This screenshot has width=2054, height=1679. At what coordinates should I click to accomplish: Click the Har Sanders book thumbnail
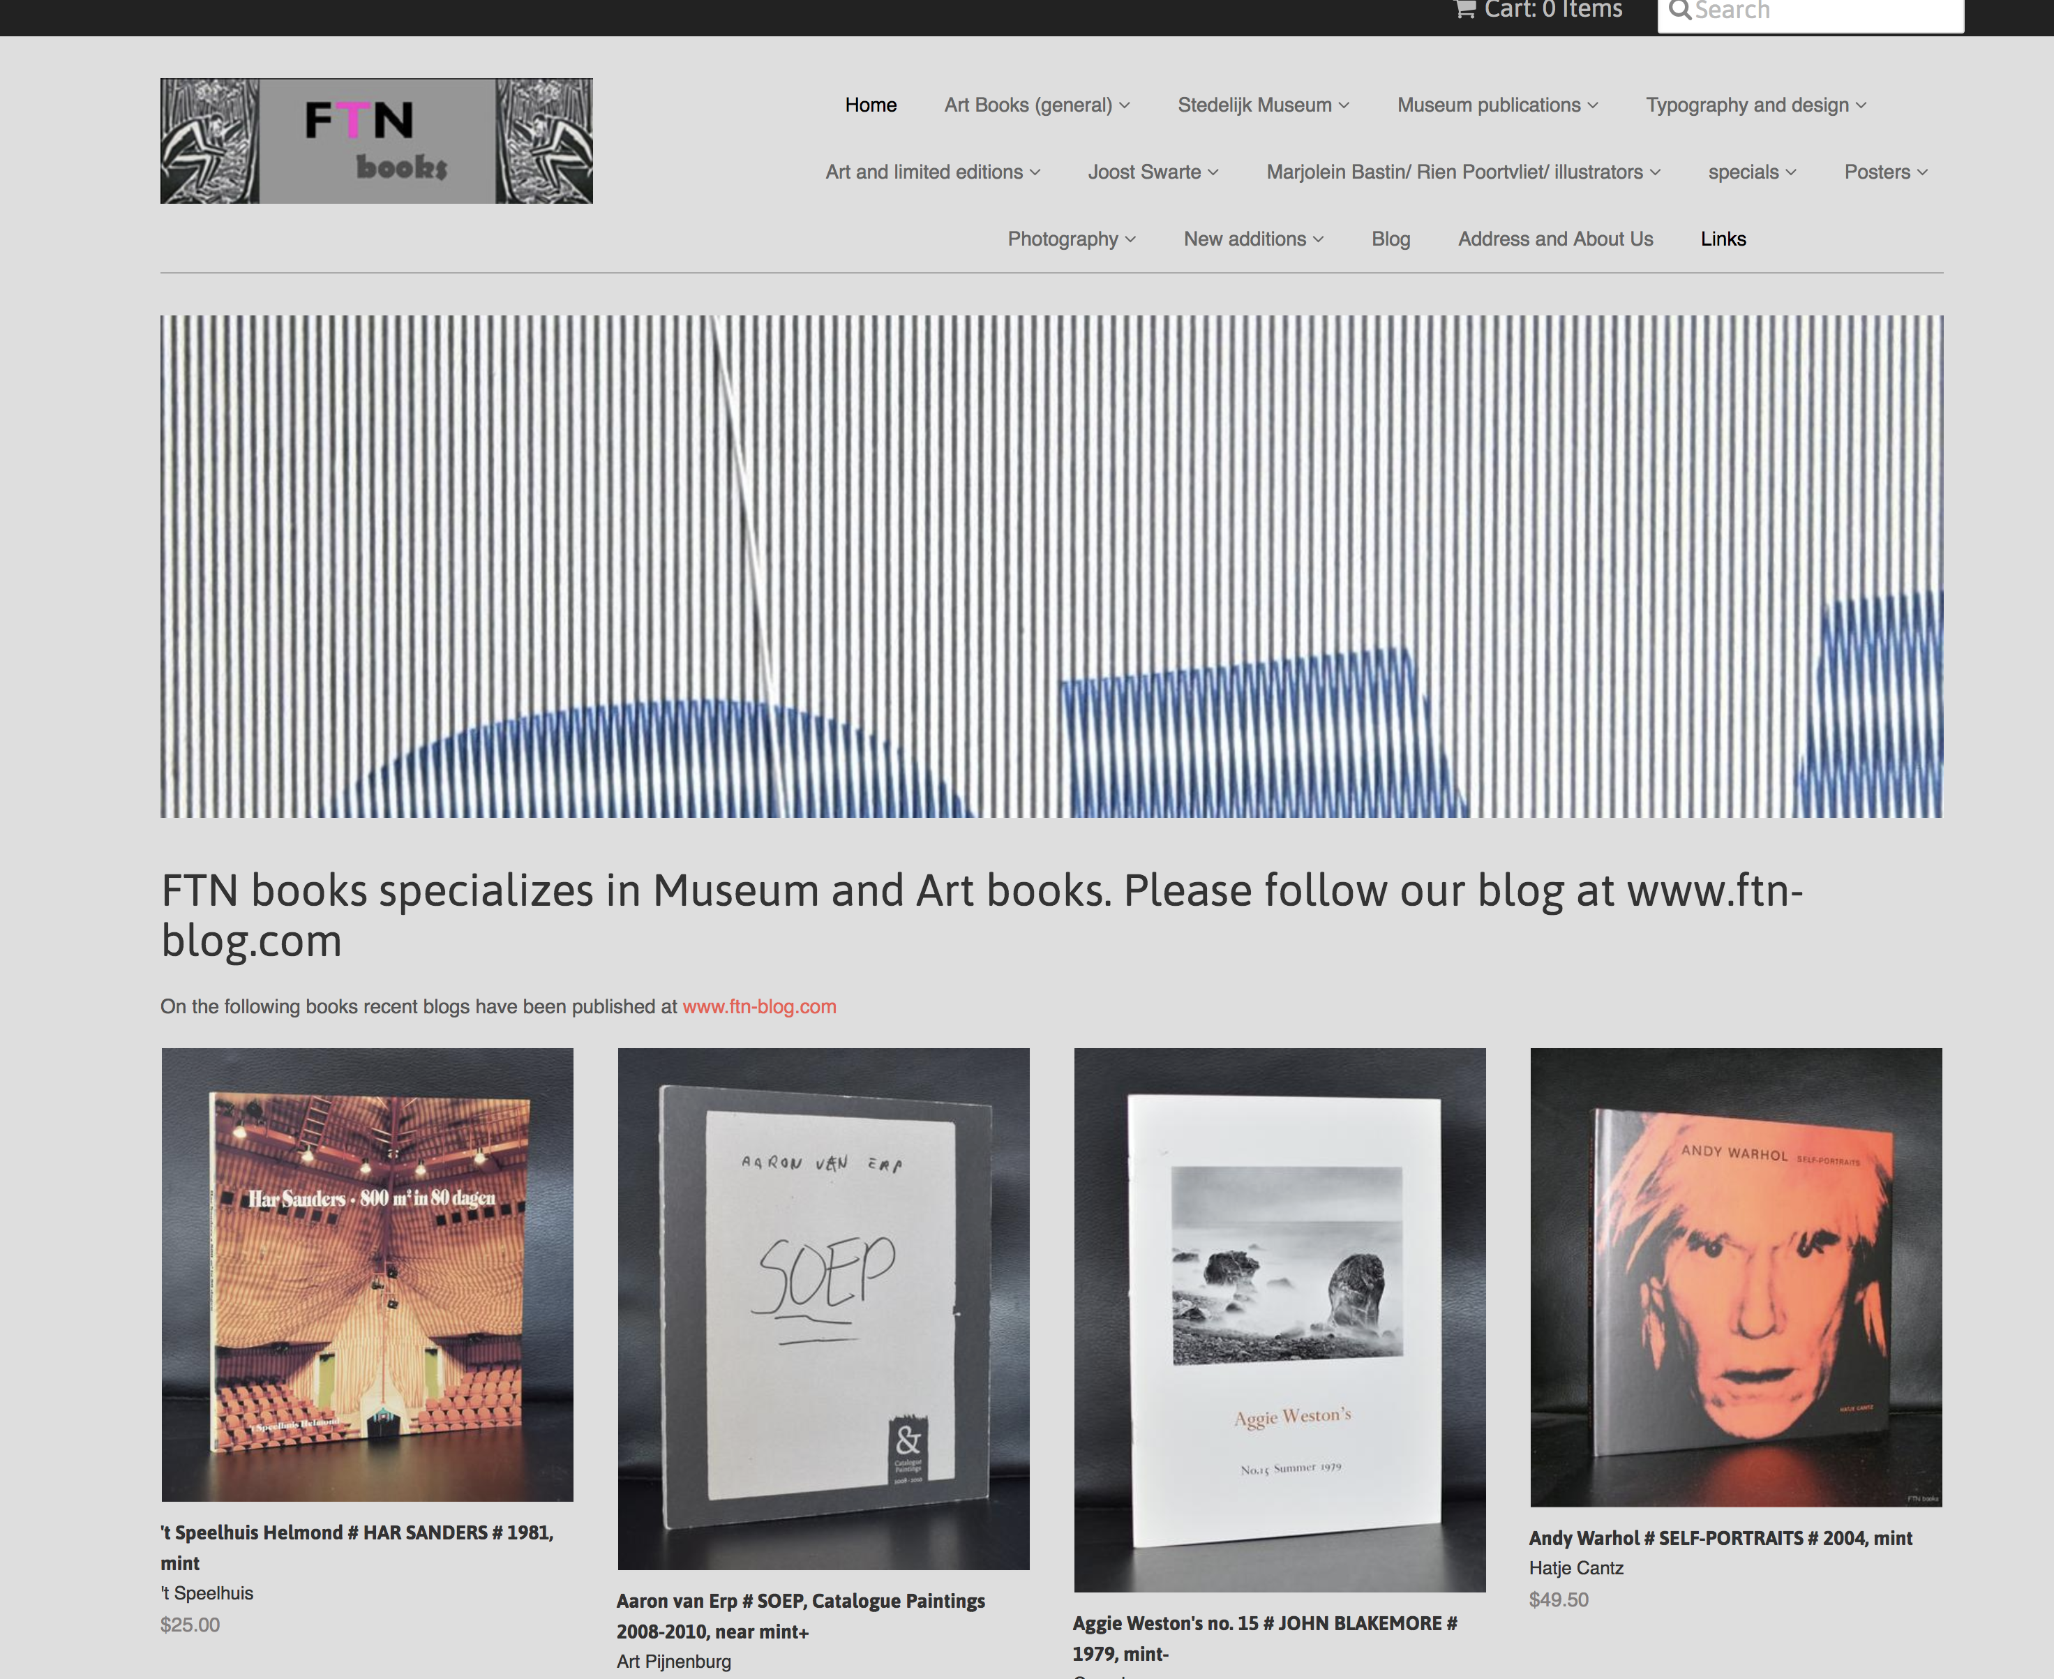pos(368,1275)
